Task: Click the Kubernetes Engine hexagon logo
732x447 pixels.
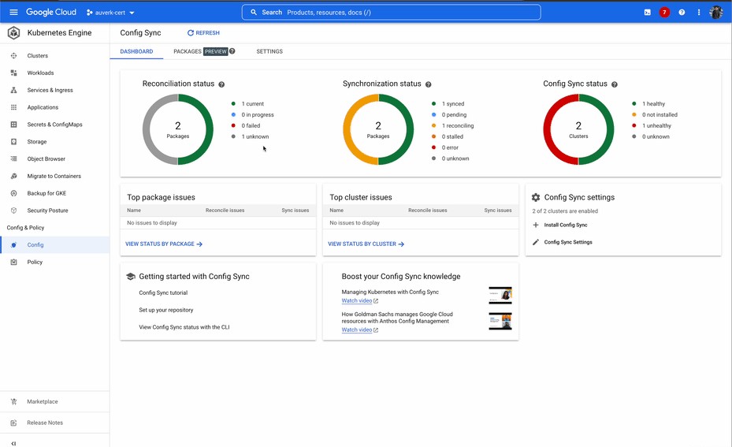Action: click(13, 32)
